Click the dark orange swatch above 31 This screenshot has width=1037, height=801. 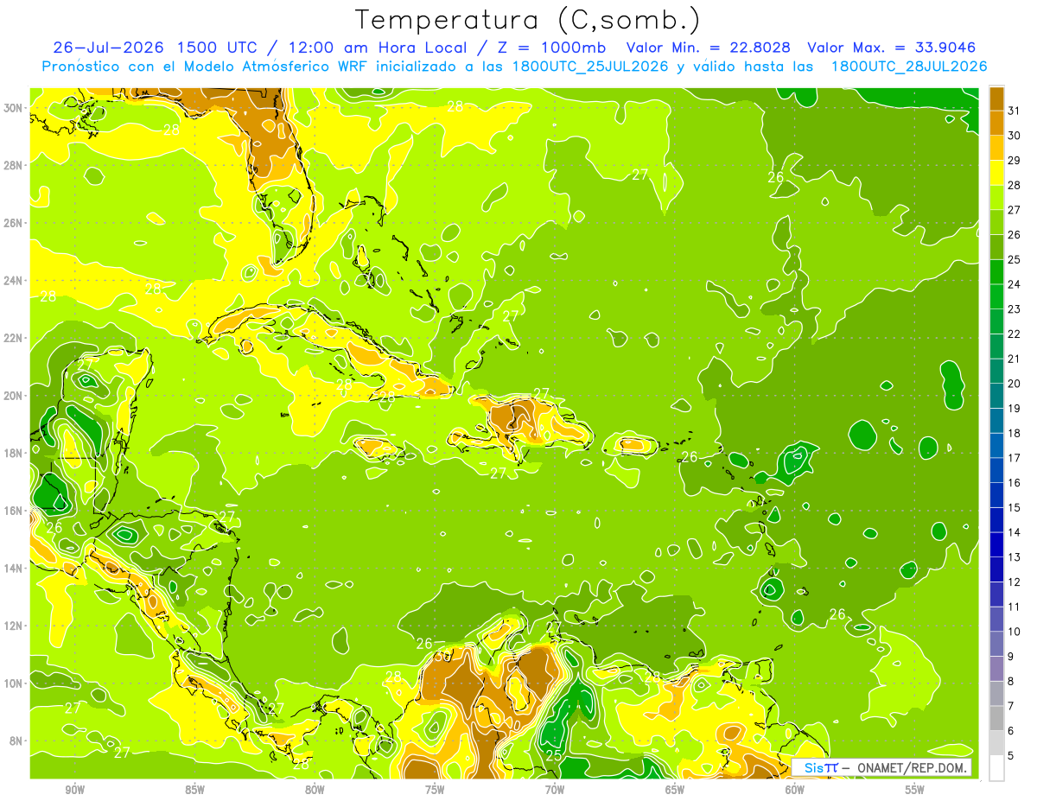click(x=997, y=99)
